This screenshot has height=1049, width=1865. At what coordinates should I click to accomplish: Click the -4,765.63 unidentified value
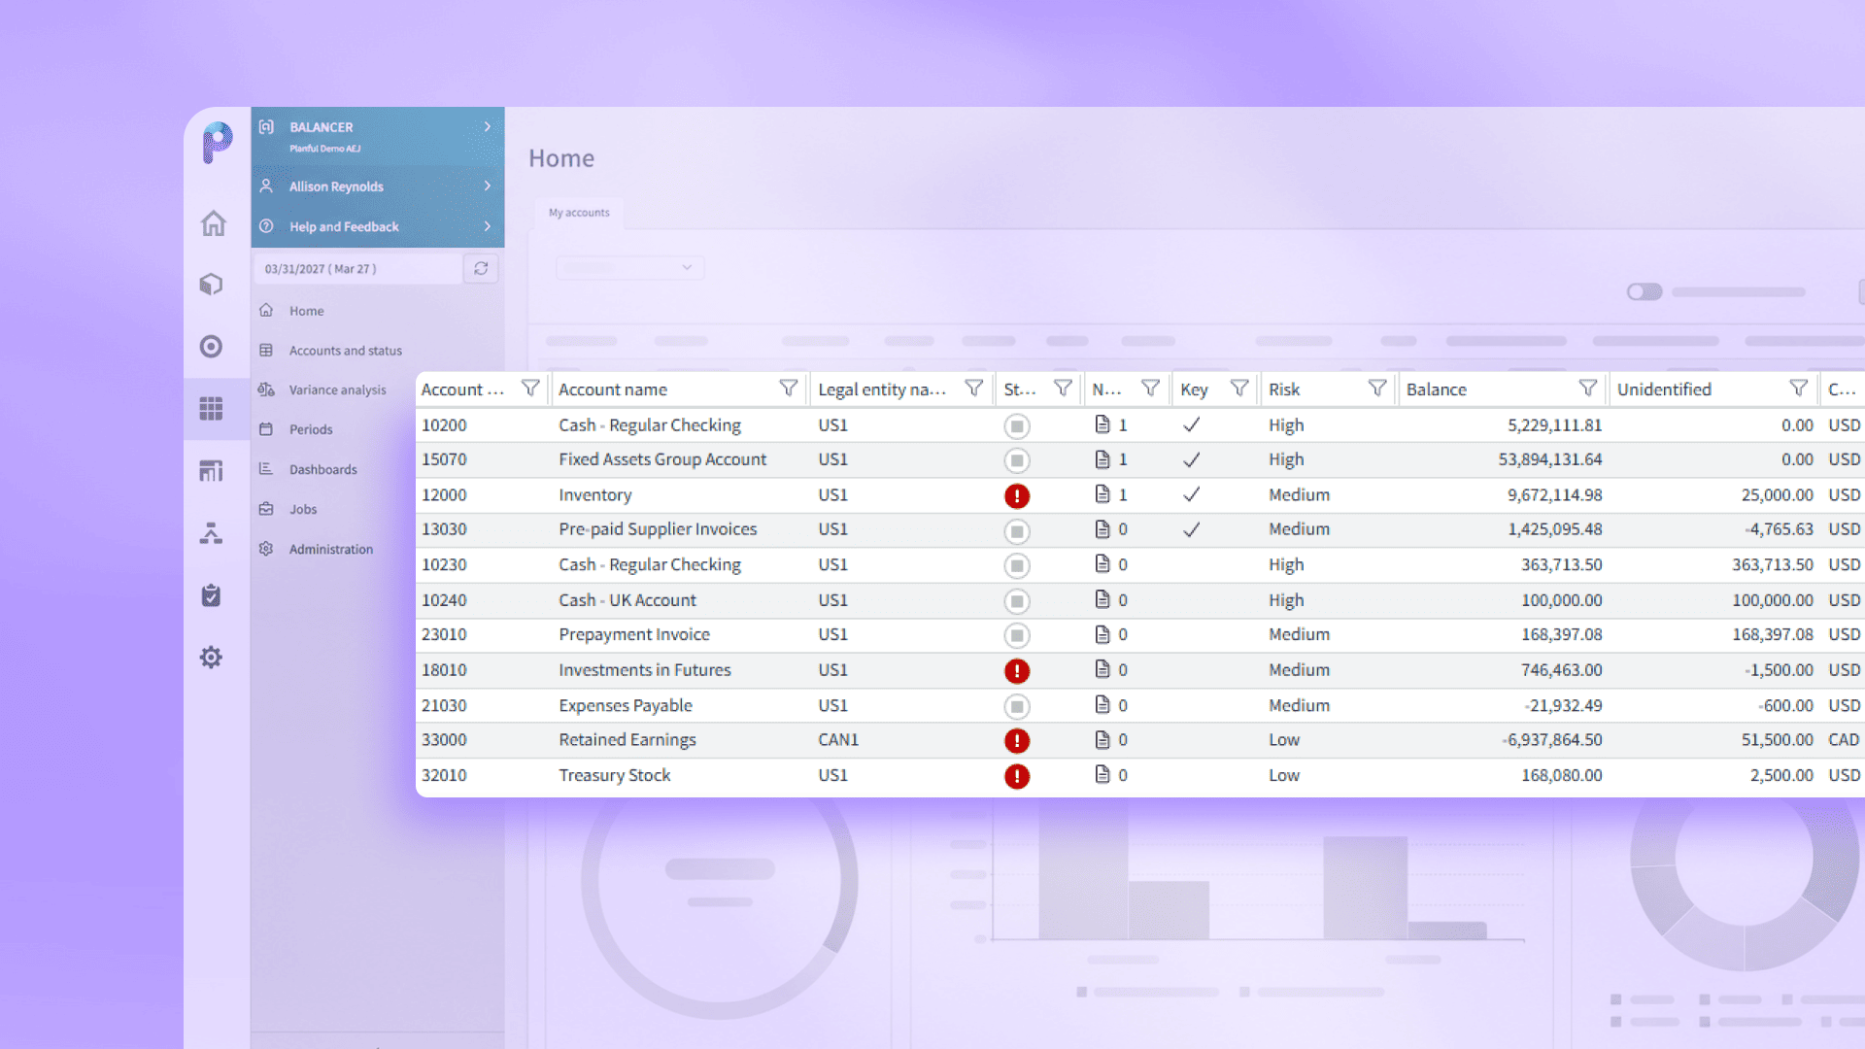[x=1779, y=529]
